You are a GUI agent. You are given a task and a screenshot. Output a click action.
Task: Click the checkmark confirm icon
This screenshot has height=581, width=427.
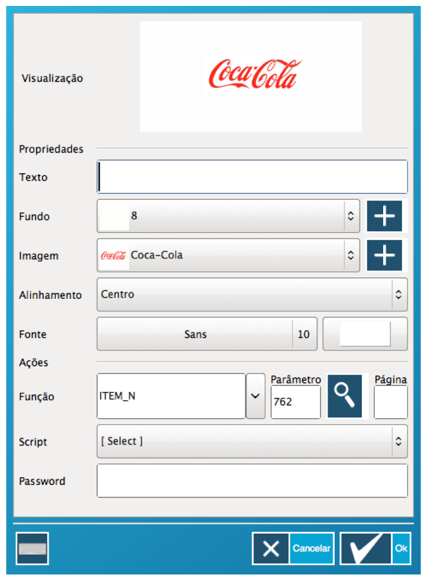(x=366, y=548)
